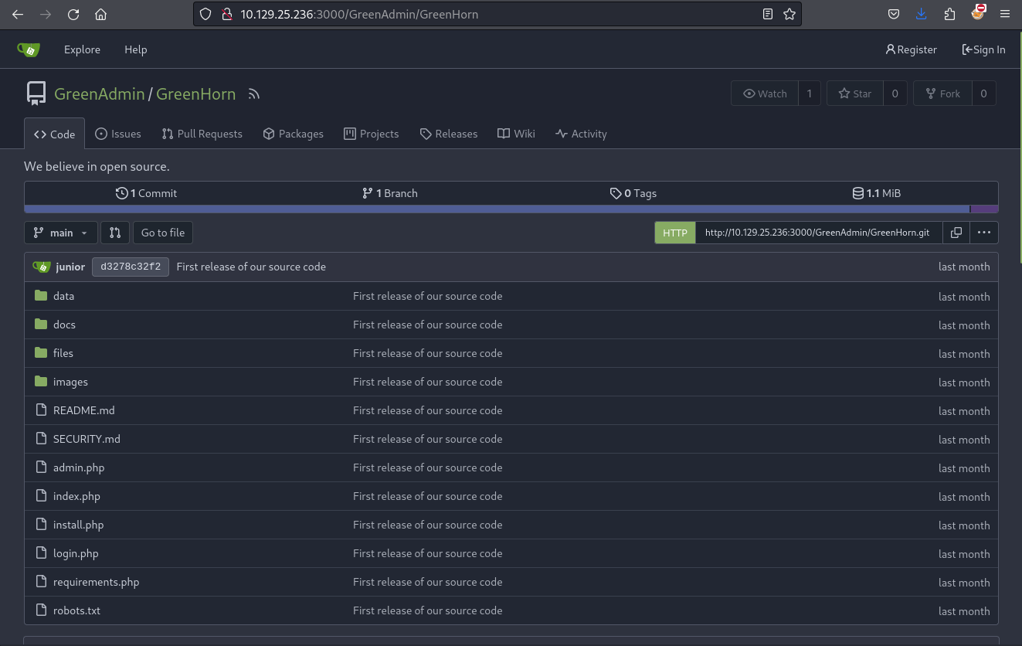This screenshot has width=1022, height=646.
Task: Click the Go to file button
Action: [163, 233]
